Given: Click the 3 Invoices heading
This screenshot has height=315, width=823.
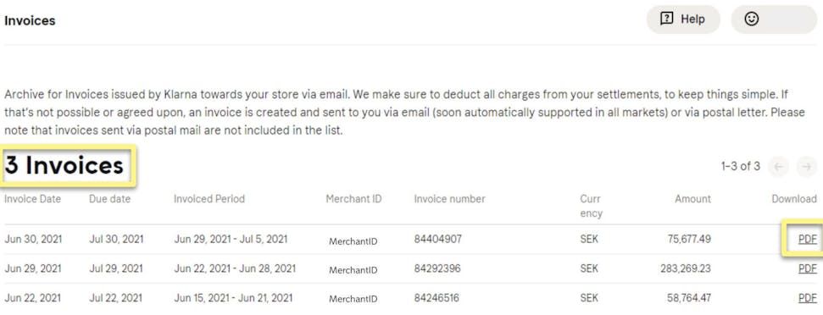Looking at the screenshot, I should (x=64, y=166).
